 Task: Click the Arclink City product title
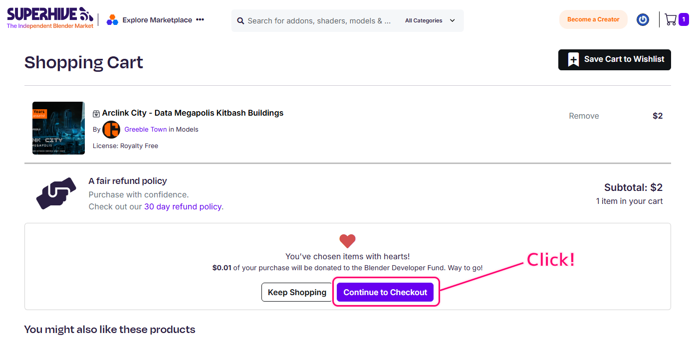click(193, 113)
